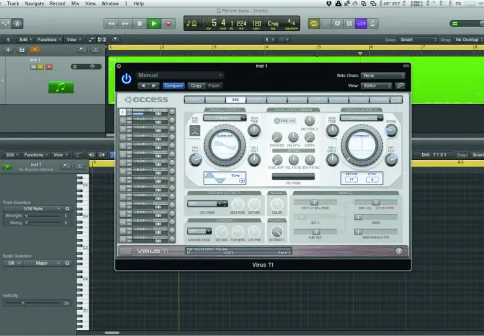Screen dimensions: 484x336
Task: Click the fast forward transport button
Action: click(x=125, y=24)
